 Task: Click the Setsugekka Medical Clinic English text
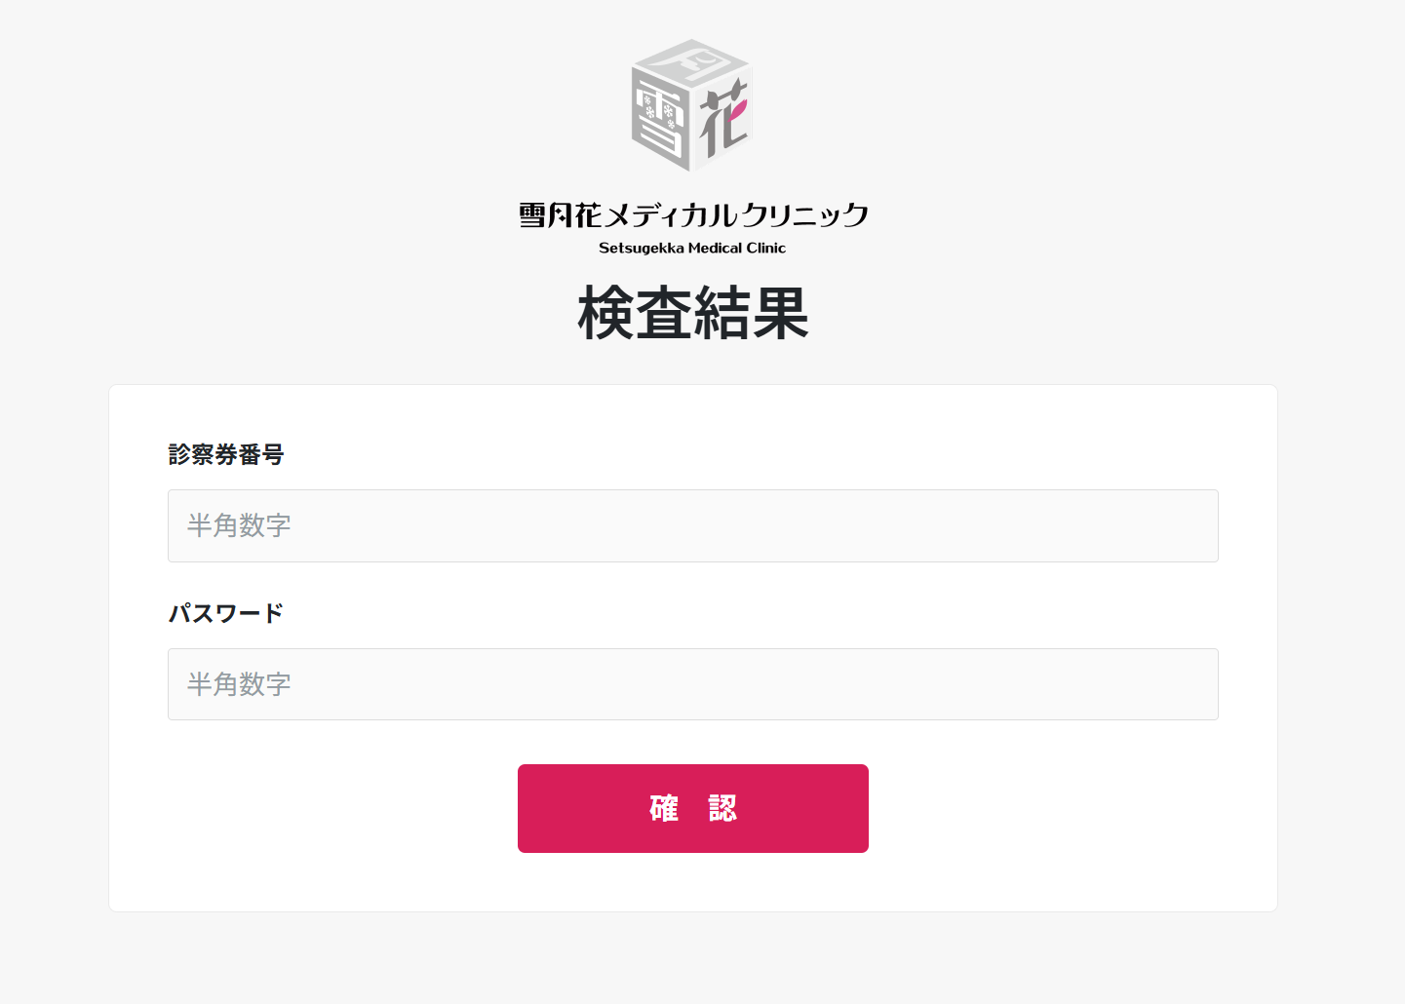click(x=692, y=248)
